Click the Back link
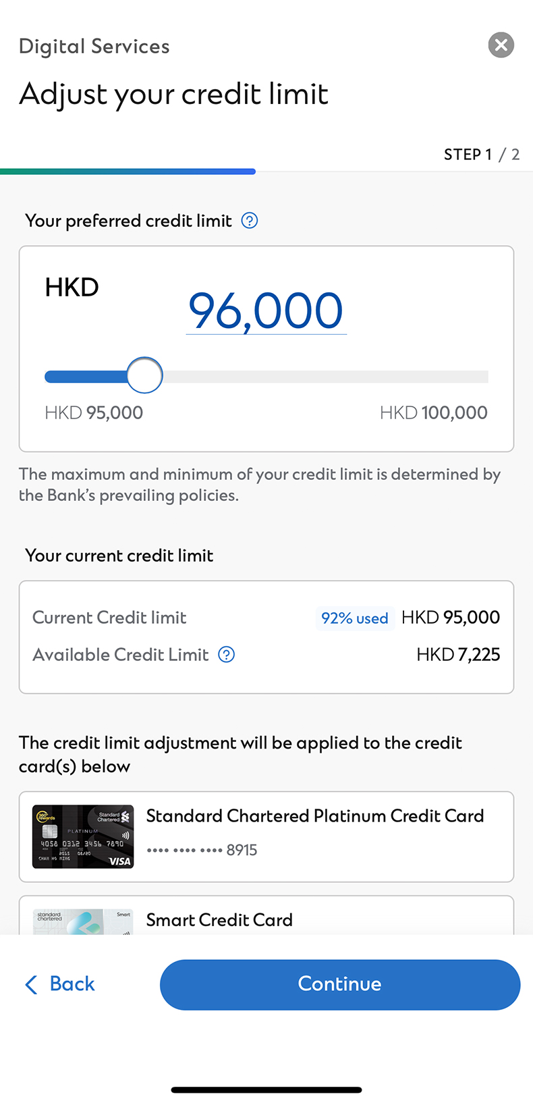Image resolution: width=533 pixels, height=1103 pixels. coord(71,984)
